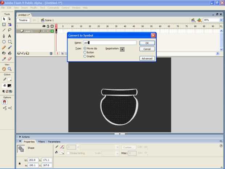Select the Rectangle tool
This screenshot has width=225, height=169.
click(10, 42)
